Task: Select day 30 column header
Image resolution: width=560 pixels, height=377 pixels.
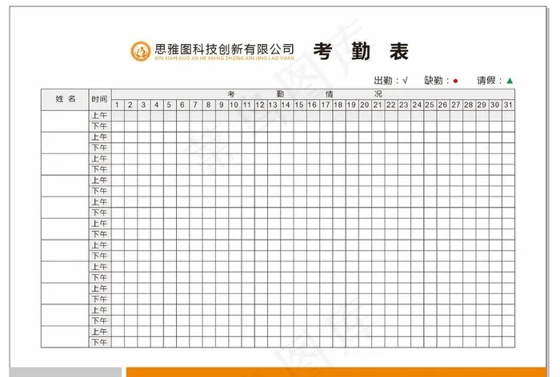Action: (495, 105)
